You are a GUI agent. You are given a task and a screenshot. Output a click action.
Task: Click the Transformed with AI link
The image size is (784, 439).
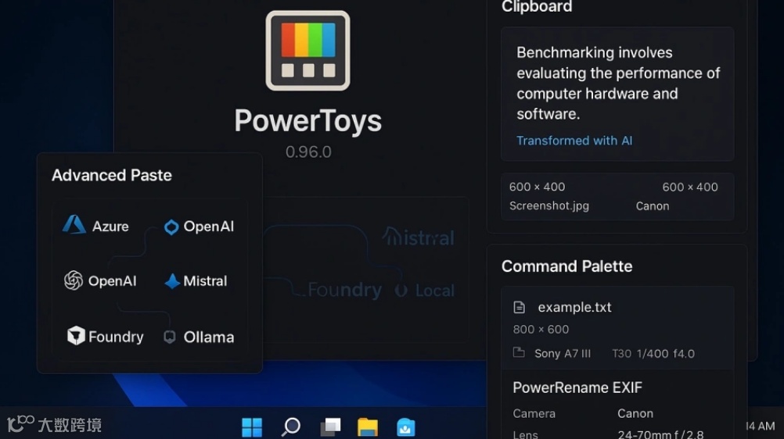pos(574,141)
